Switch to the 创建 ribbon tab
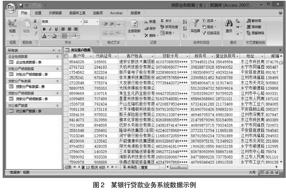Image resolution: width=286 pixels, height=193 pixels. (38, 13)
